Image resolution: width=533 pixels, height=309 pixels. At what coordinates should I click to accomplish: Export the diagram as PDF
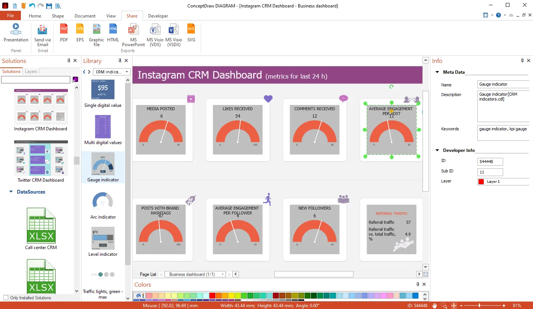(x=63, y=34)
